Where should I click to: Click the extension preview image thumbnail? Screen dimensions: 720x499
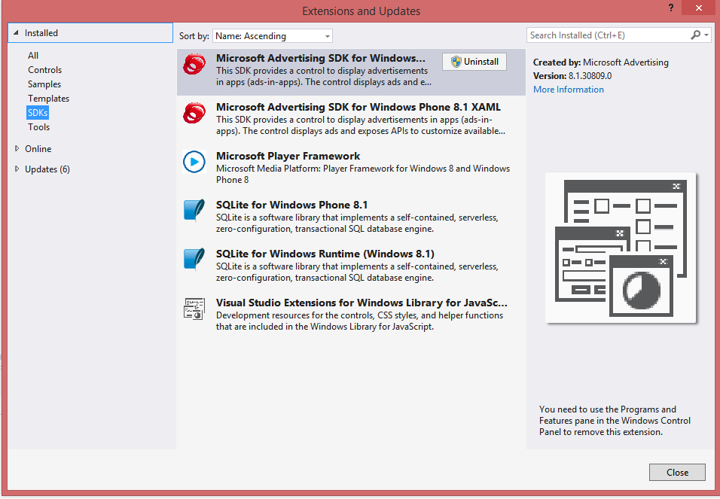pos(621,248)
